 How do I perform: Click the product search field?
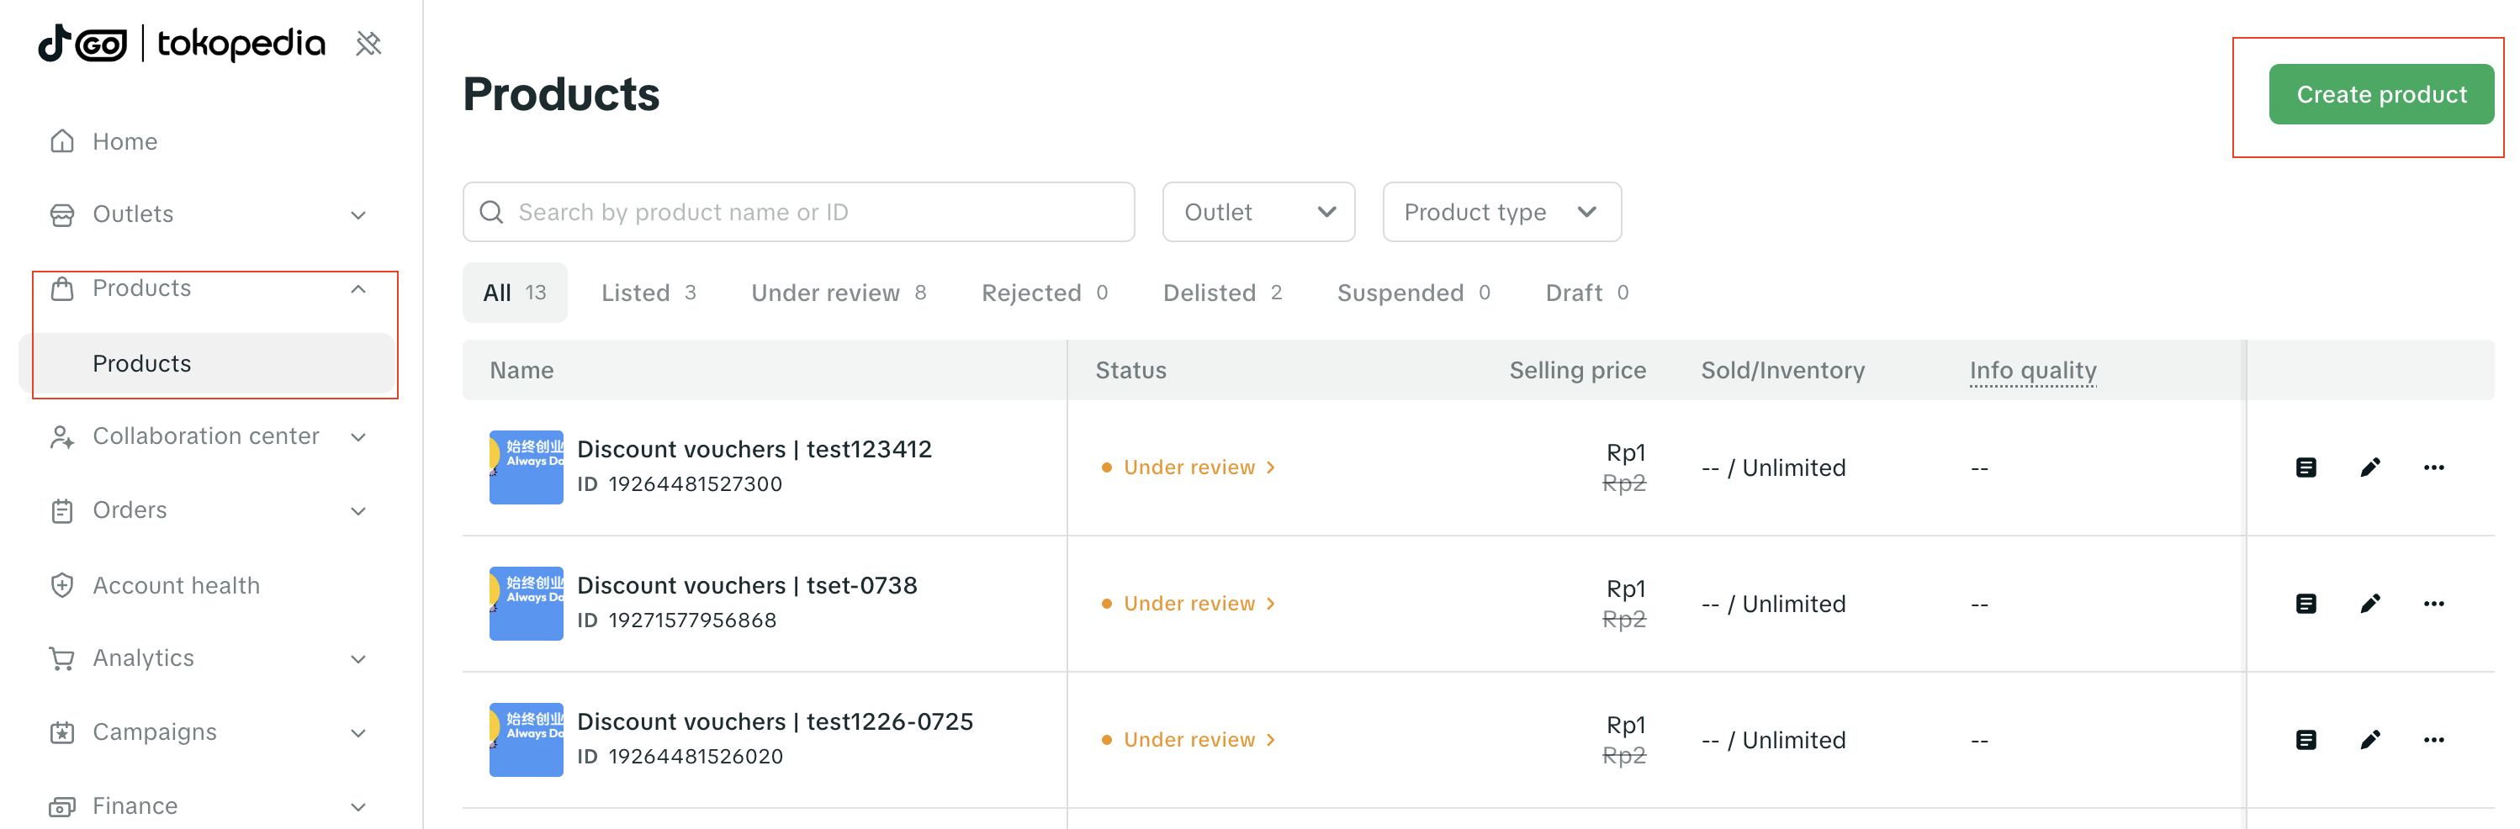coord(798,212)
